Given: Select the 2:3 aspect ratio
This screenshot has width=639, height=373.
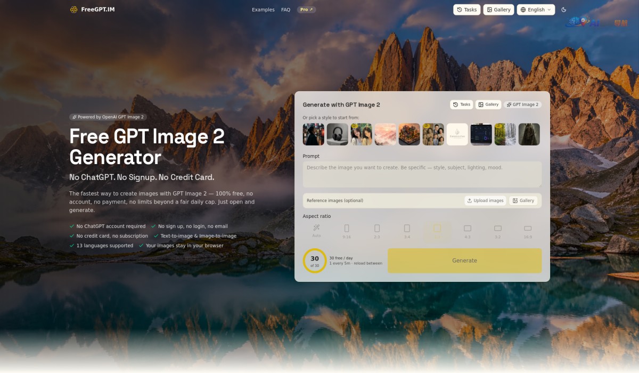Looking at the screenshot, I should 377,231.
